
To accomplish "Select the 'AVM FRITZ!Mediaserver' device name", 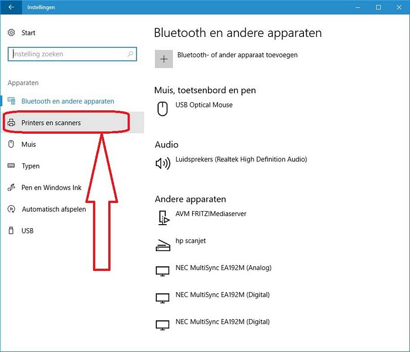I will point(211,214).
